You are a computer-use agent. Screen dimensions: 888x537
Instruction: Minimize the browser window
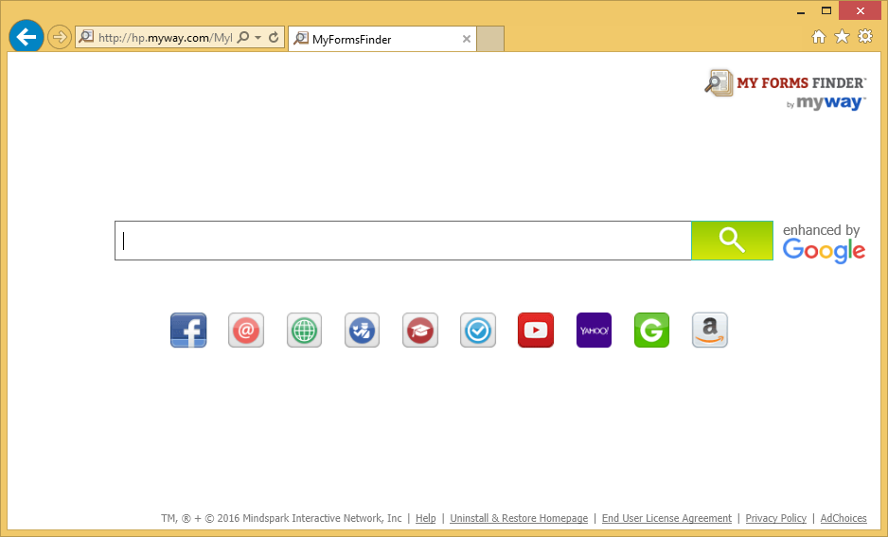[x=801, y=10]
